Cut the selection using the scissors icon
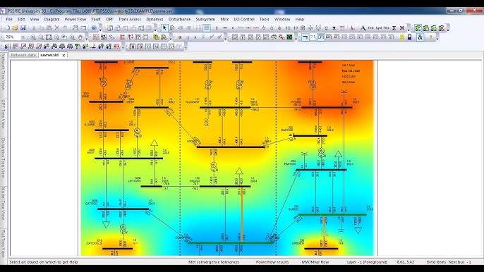This screenshot has width=484, height=272. pyautogui.click(x=34, y=28)
